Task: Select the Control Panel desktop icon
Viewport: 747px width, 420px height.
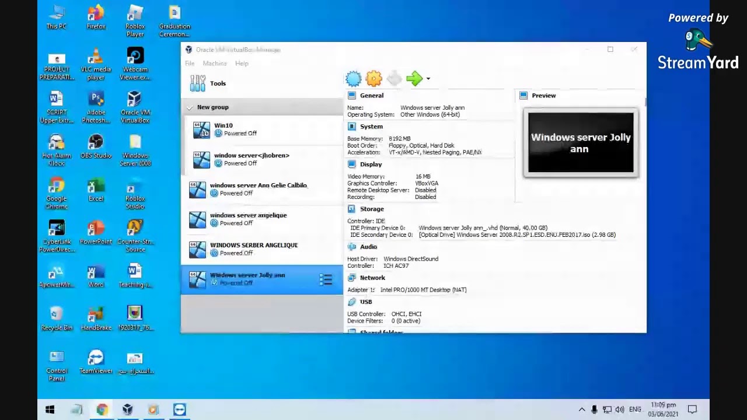Action: pyautogui.click(x=57, y=366)
